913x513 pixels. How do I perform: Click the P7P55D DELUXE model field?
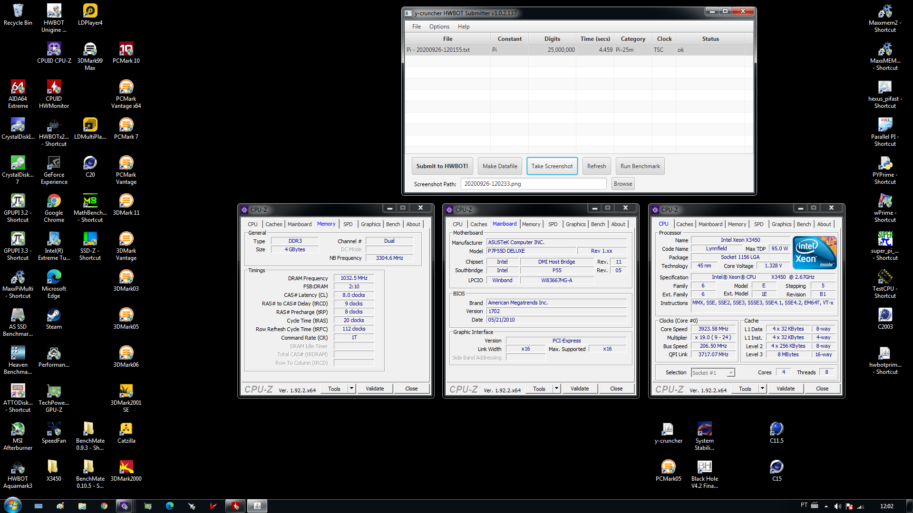coord(531,251)
